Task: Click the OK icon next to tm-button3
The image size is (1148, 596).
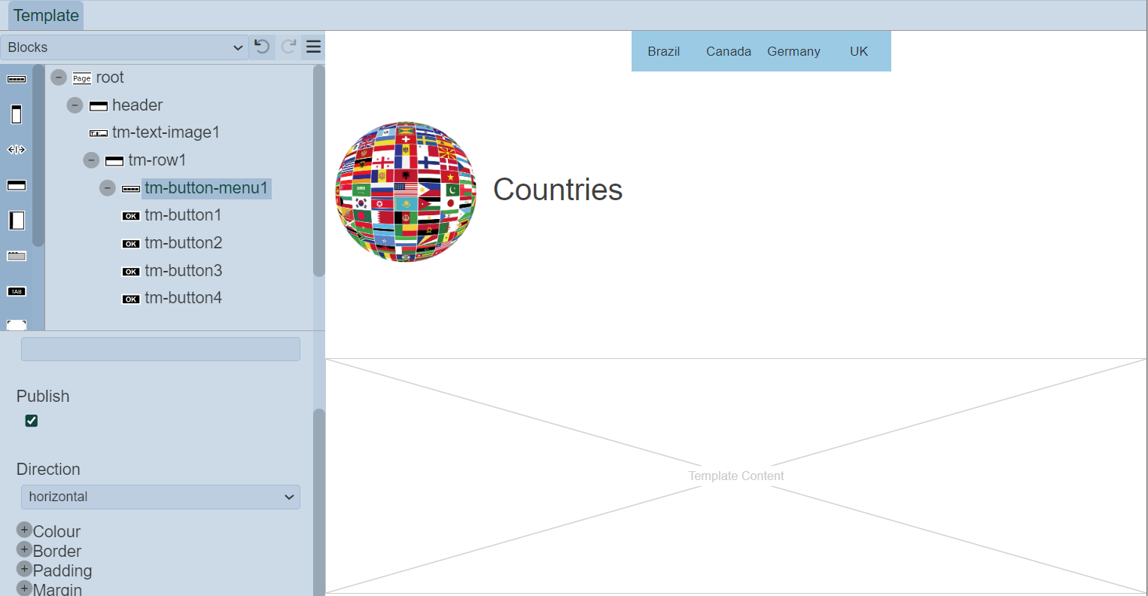Action: coord(131,272)
